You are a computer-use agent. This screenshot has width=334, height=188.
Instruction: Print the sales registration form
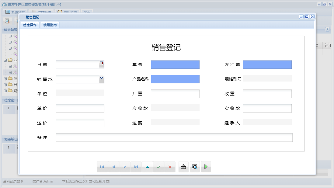coord(183,166)
